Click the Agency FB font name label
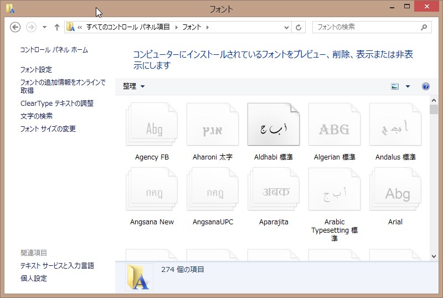This screenshot has width=443, height=298. point(152,157)
